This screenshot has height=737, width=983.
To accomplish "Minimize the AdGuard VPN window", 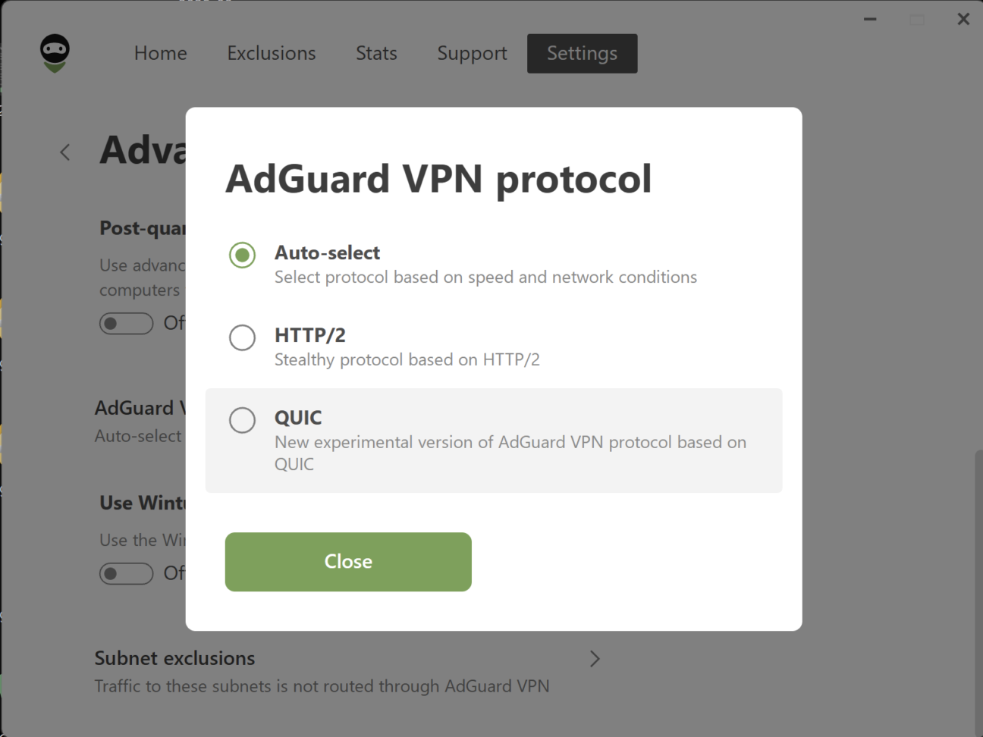I will (x=869, y=19).
